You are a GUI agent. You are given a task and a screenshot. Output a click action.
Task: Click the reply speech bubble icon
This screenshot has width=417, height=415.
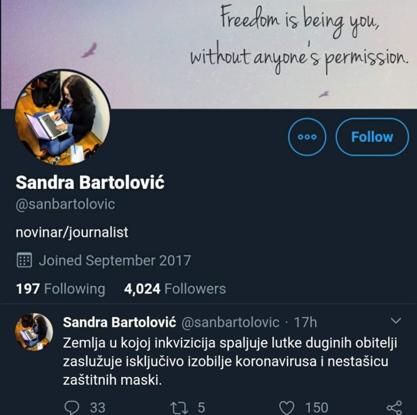click(x=72, y=408)
